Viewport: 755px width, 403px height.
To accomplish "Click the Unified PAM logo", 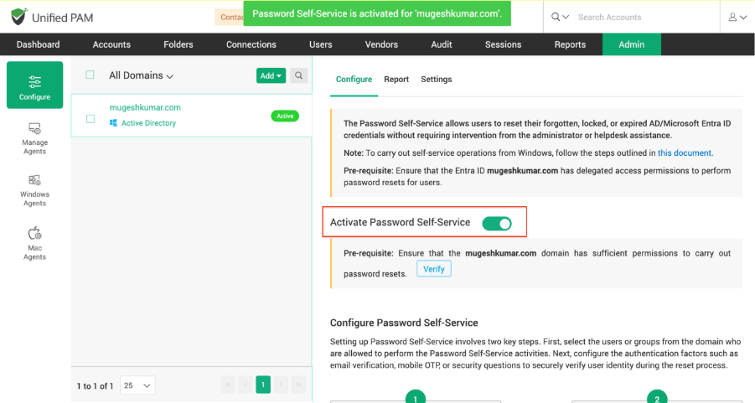I will [54, 17].
